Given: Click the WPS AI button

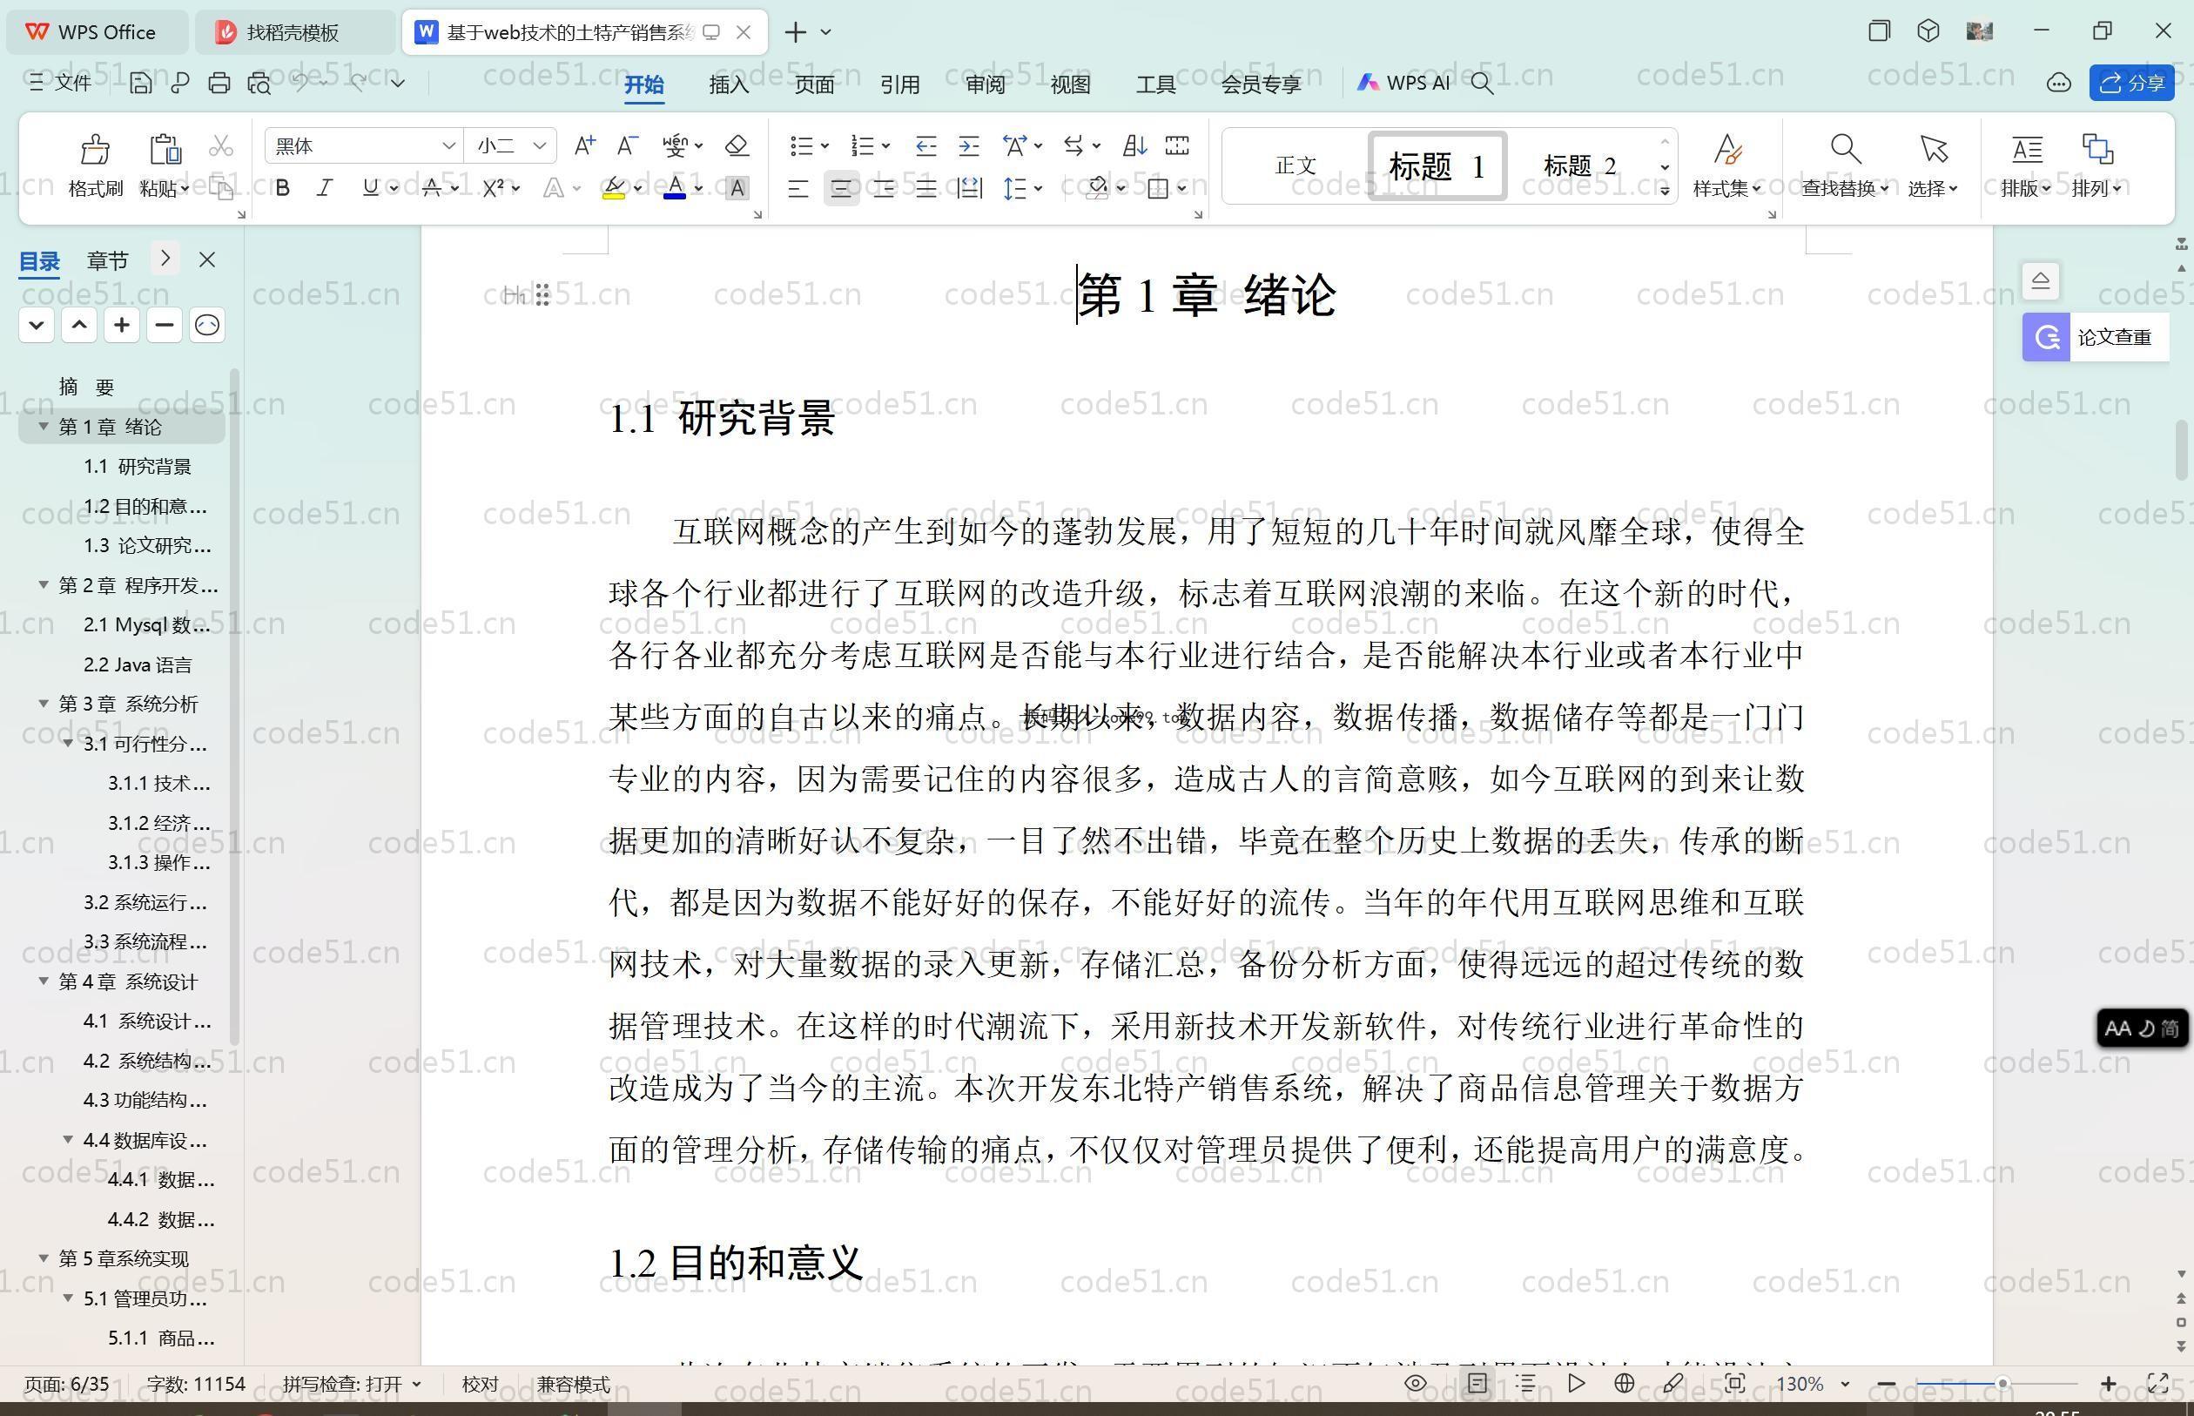Looking at the screenshot, I should 1403,83.
